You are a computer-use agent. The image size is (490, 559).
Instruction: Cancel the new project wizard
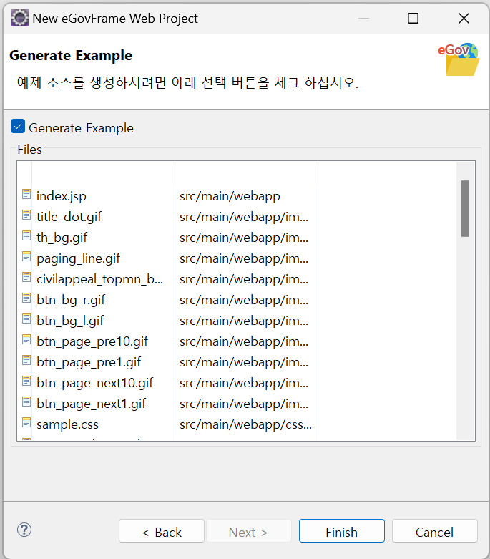pyautogui.click(x=434, y=532)
